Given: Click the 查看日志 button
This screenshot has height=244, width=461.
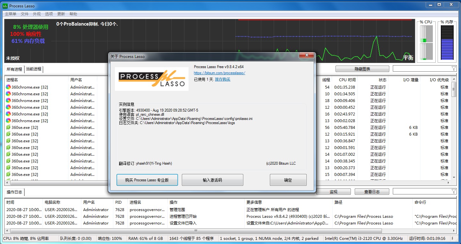Looking at the screenshot, I should pyautogui.click(x=372, y=192).
